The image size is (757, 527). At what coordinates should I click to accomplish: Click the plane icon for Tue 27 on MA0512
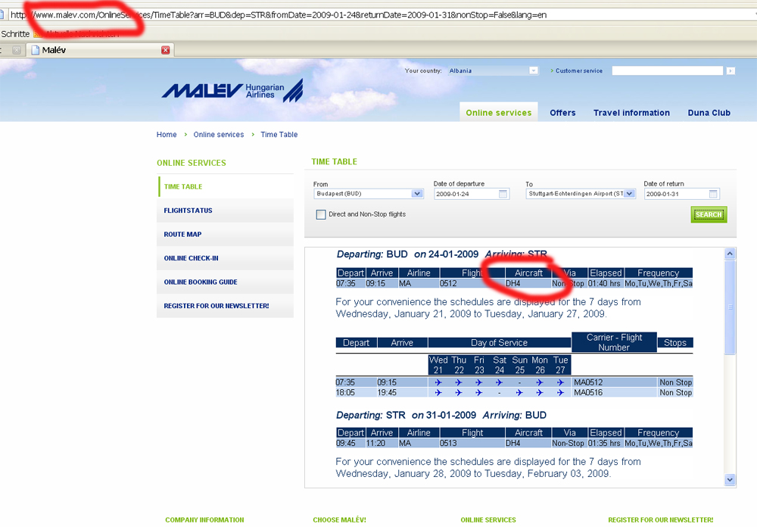[560, 382]
